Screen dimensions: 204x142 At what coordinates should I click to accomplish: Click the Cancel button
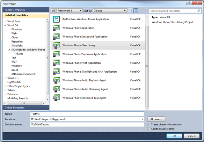point(192,136)
